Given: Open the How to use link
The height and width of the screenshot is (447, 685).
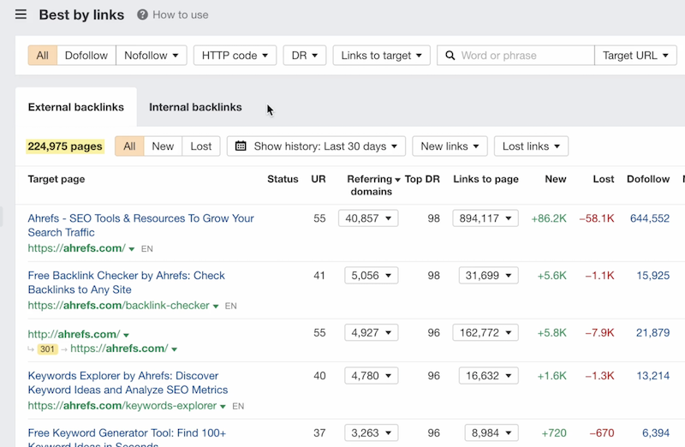Looking at the screenshot, I should coord(180,15).
